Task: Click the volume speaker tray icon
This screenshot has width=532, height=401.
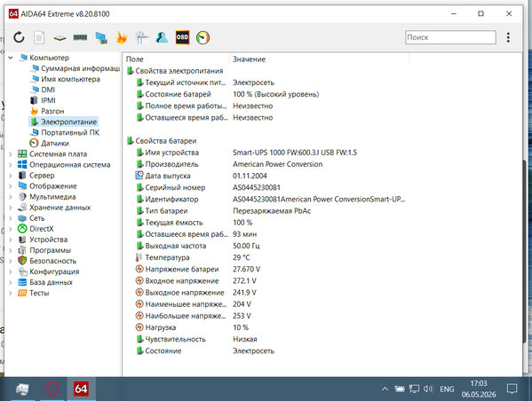Action: click(428, 389)
